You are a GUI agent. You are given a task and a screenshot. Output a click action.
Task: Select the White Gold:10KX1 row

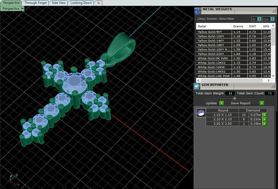coord(234,63)
